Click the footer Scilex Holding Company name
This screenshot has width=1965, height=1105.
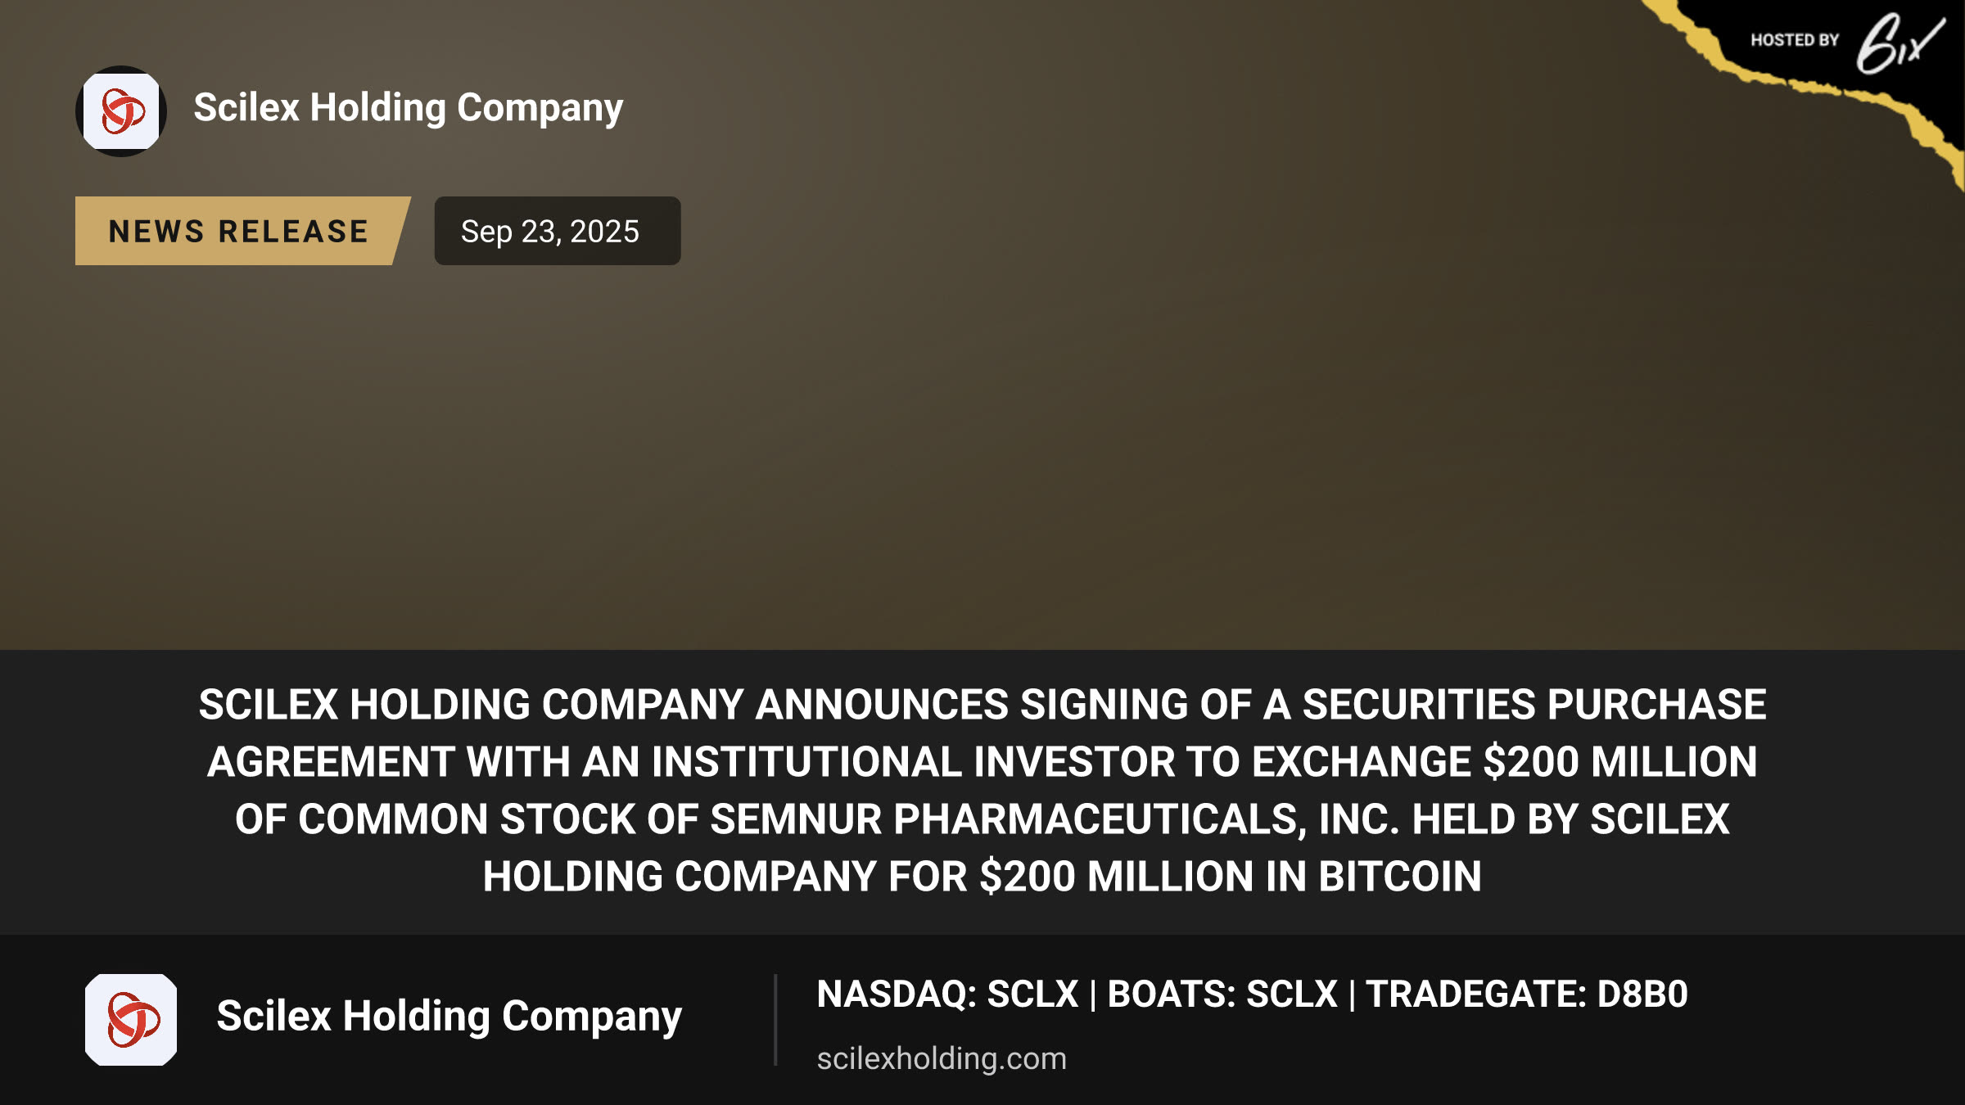coord(449,1017)
